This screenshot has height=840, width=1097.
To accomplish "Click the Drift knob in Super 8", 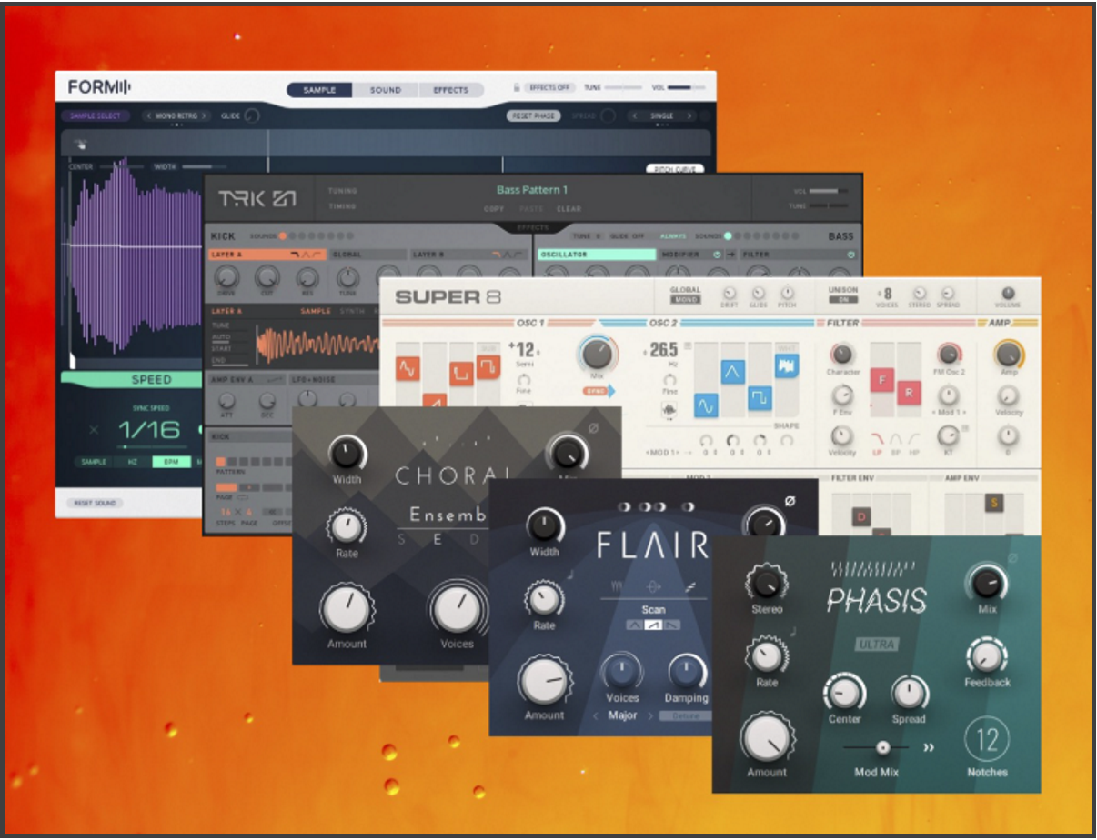I will pyautogui.click(x=729, y=293).
